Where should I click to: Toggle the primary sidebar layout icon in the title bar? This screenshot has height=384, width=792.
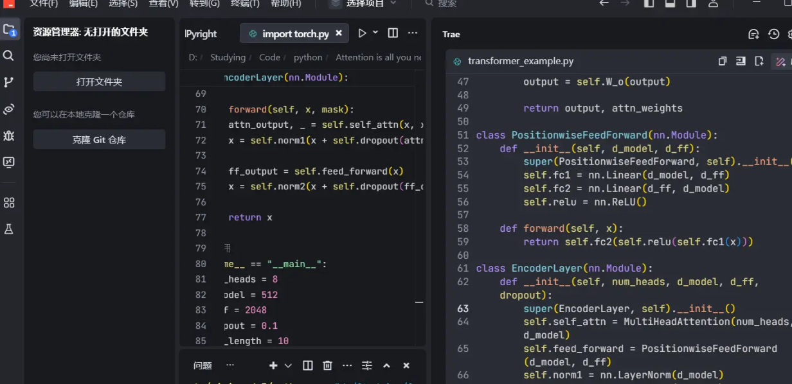click(x=649, y=3)
